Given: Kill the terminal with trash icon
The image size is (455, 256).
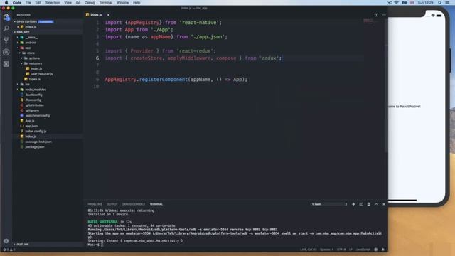Looking at the screenshot, I should click(x=368, y=204).
